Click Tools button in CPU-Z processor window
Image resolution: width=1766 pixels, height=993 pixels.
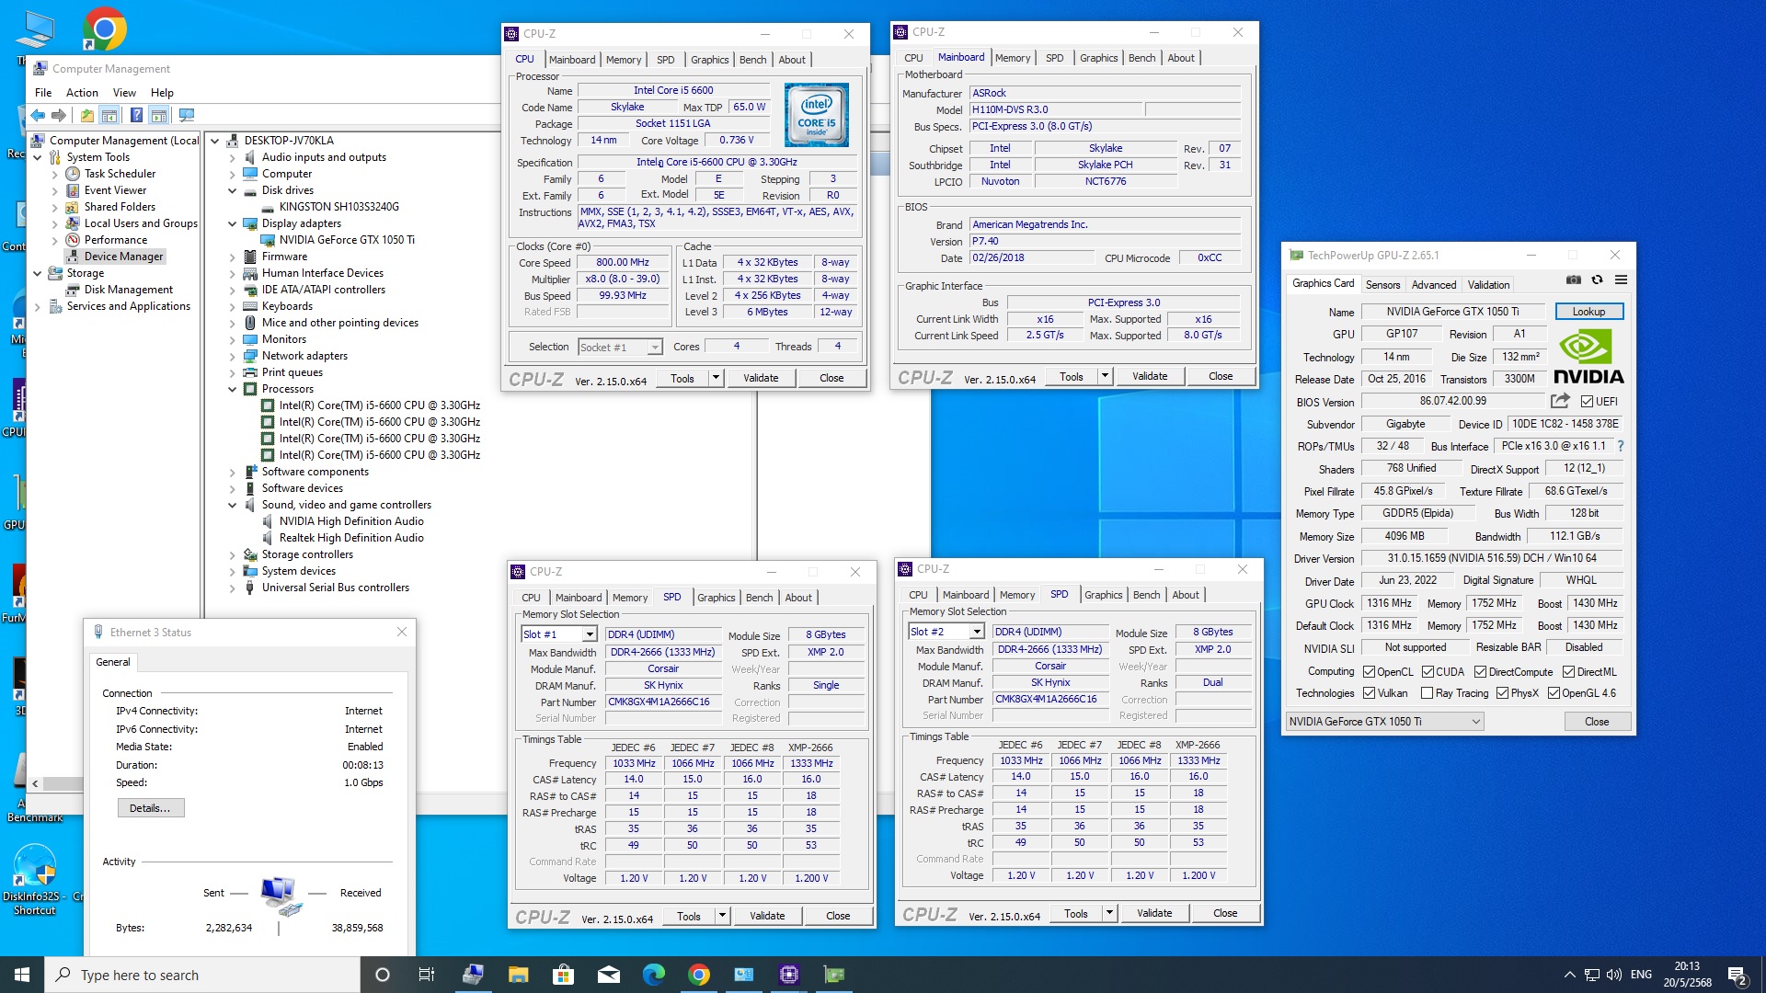click(x=682, y=378)
